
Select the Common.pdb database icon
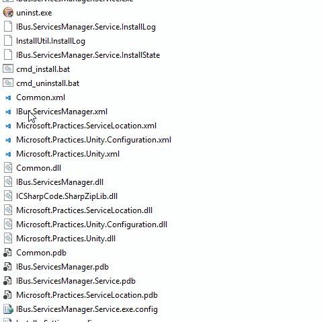pyautogui.click(x=7, y=253)
